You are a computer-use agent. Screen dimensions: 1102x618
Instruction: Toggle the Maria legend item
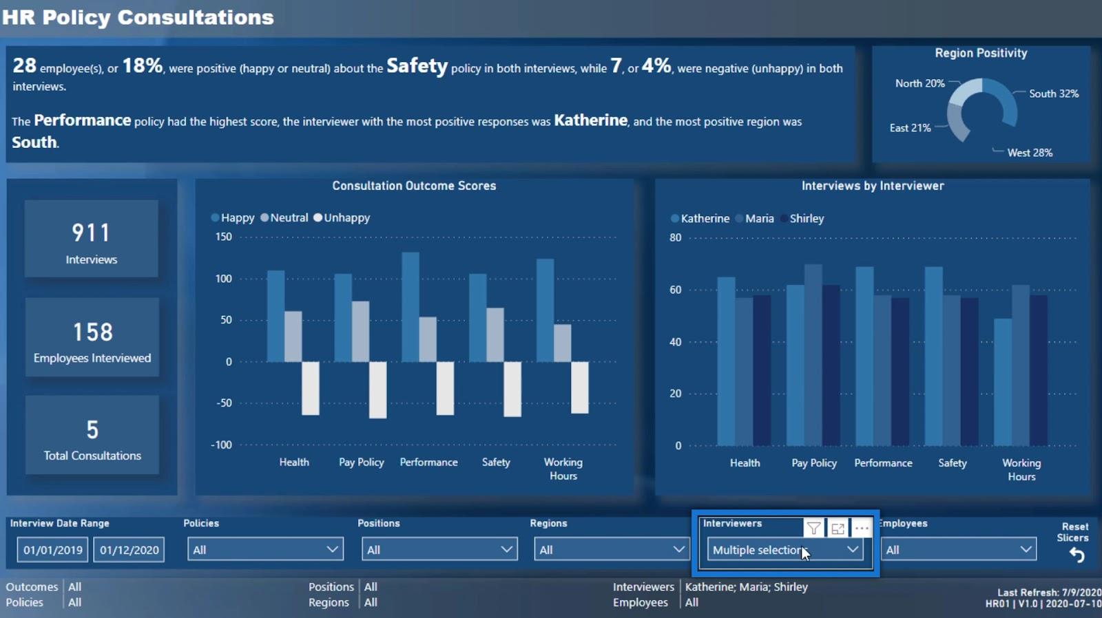(x=755, y=218)
